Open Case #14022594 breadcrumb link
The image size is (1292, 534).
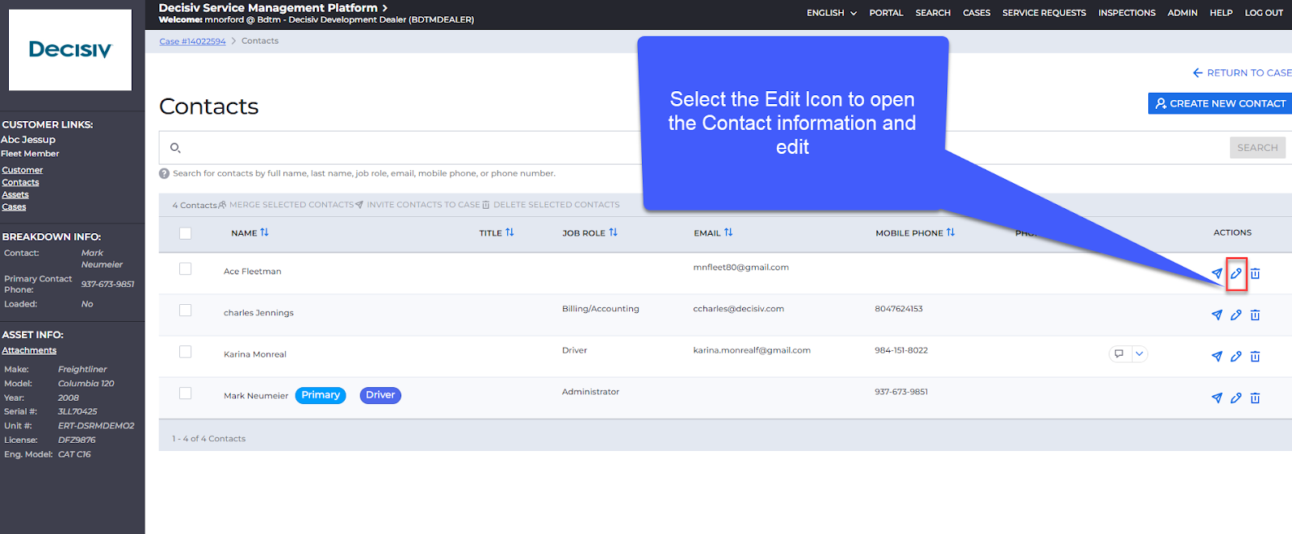192,41
